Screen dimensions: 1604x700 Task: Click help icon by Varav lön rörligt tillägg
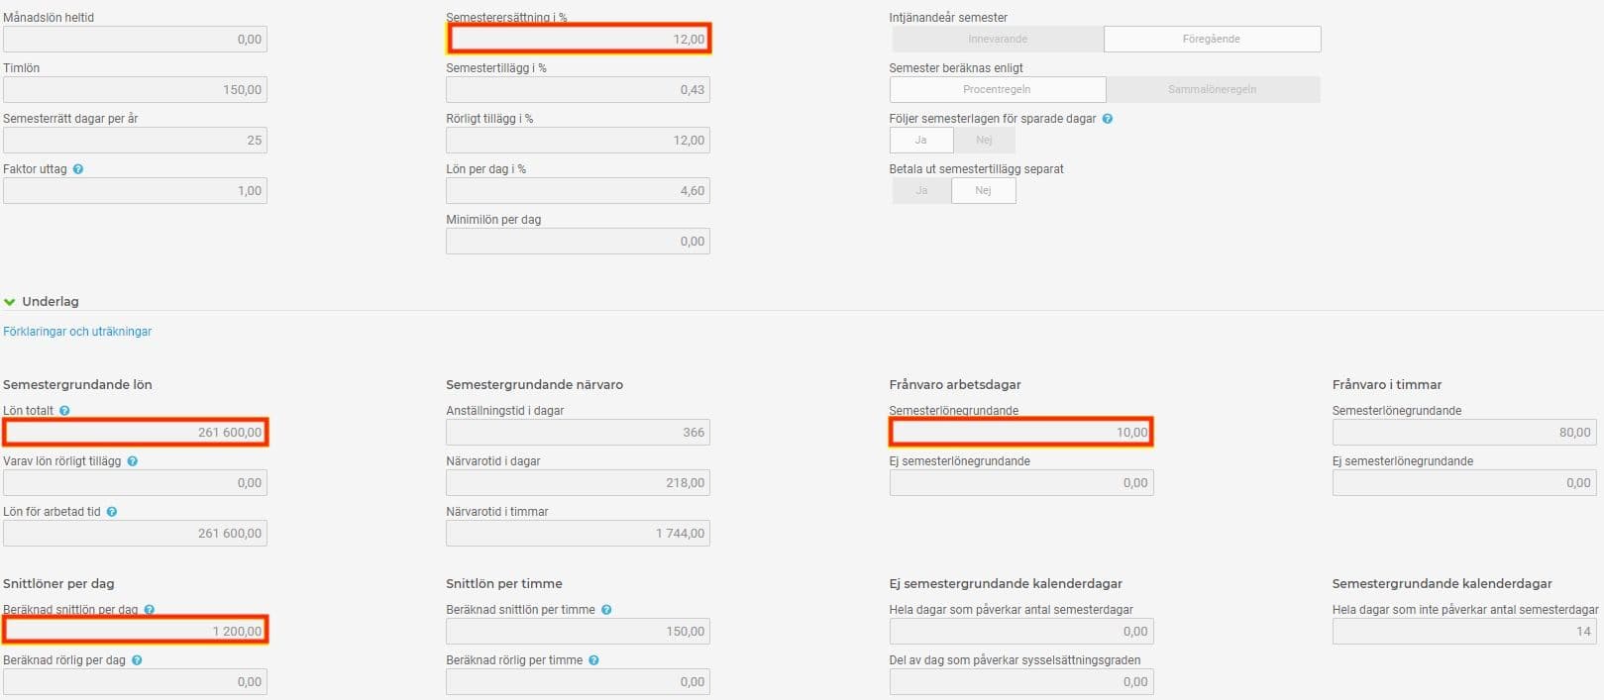click(x=132, y=461)
